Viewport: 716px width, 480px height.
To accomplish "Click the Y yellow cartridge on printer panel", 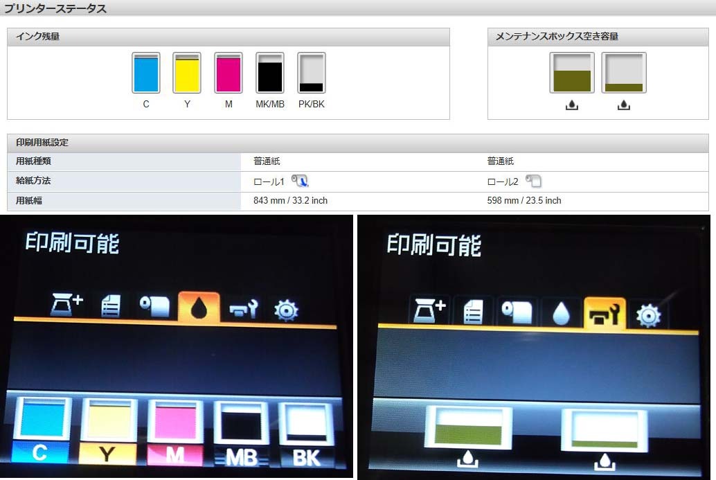I will (109, 432).
